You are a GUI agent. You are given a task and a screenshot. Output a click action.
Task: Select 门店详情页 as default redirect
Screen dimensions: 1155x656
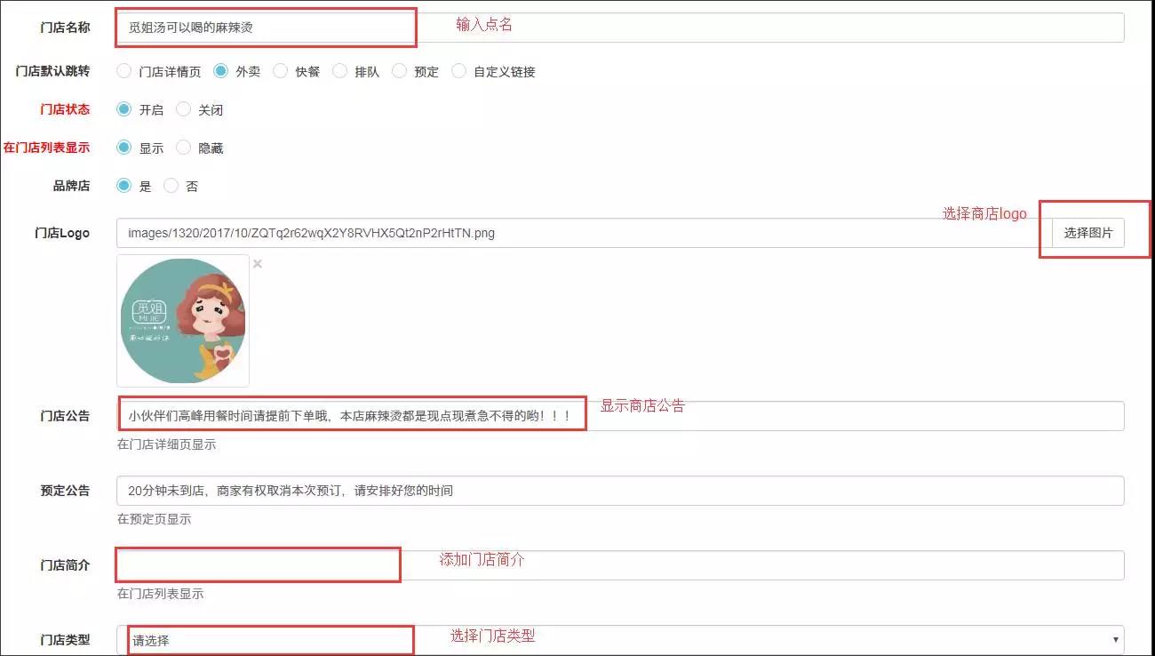coord(124,71)
